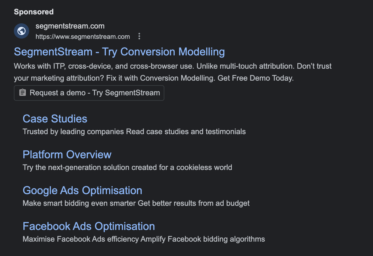Click the SegmentStream - Try Conversion Modelling headline
This screenshot has width=373, height=256.
tap(119, 52)
